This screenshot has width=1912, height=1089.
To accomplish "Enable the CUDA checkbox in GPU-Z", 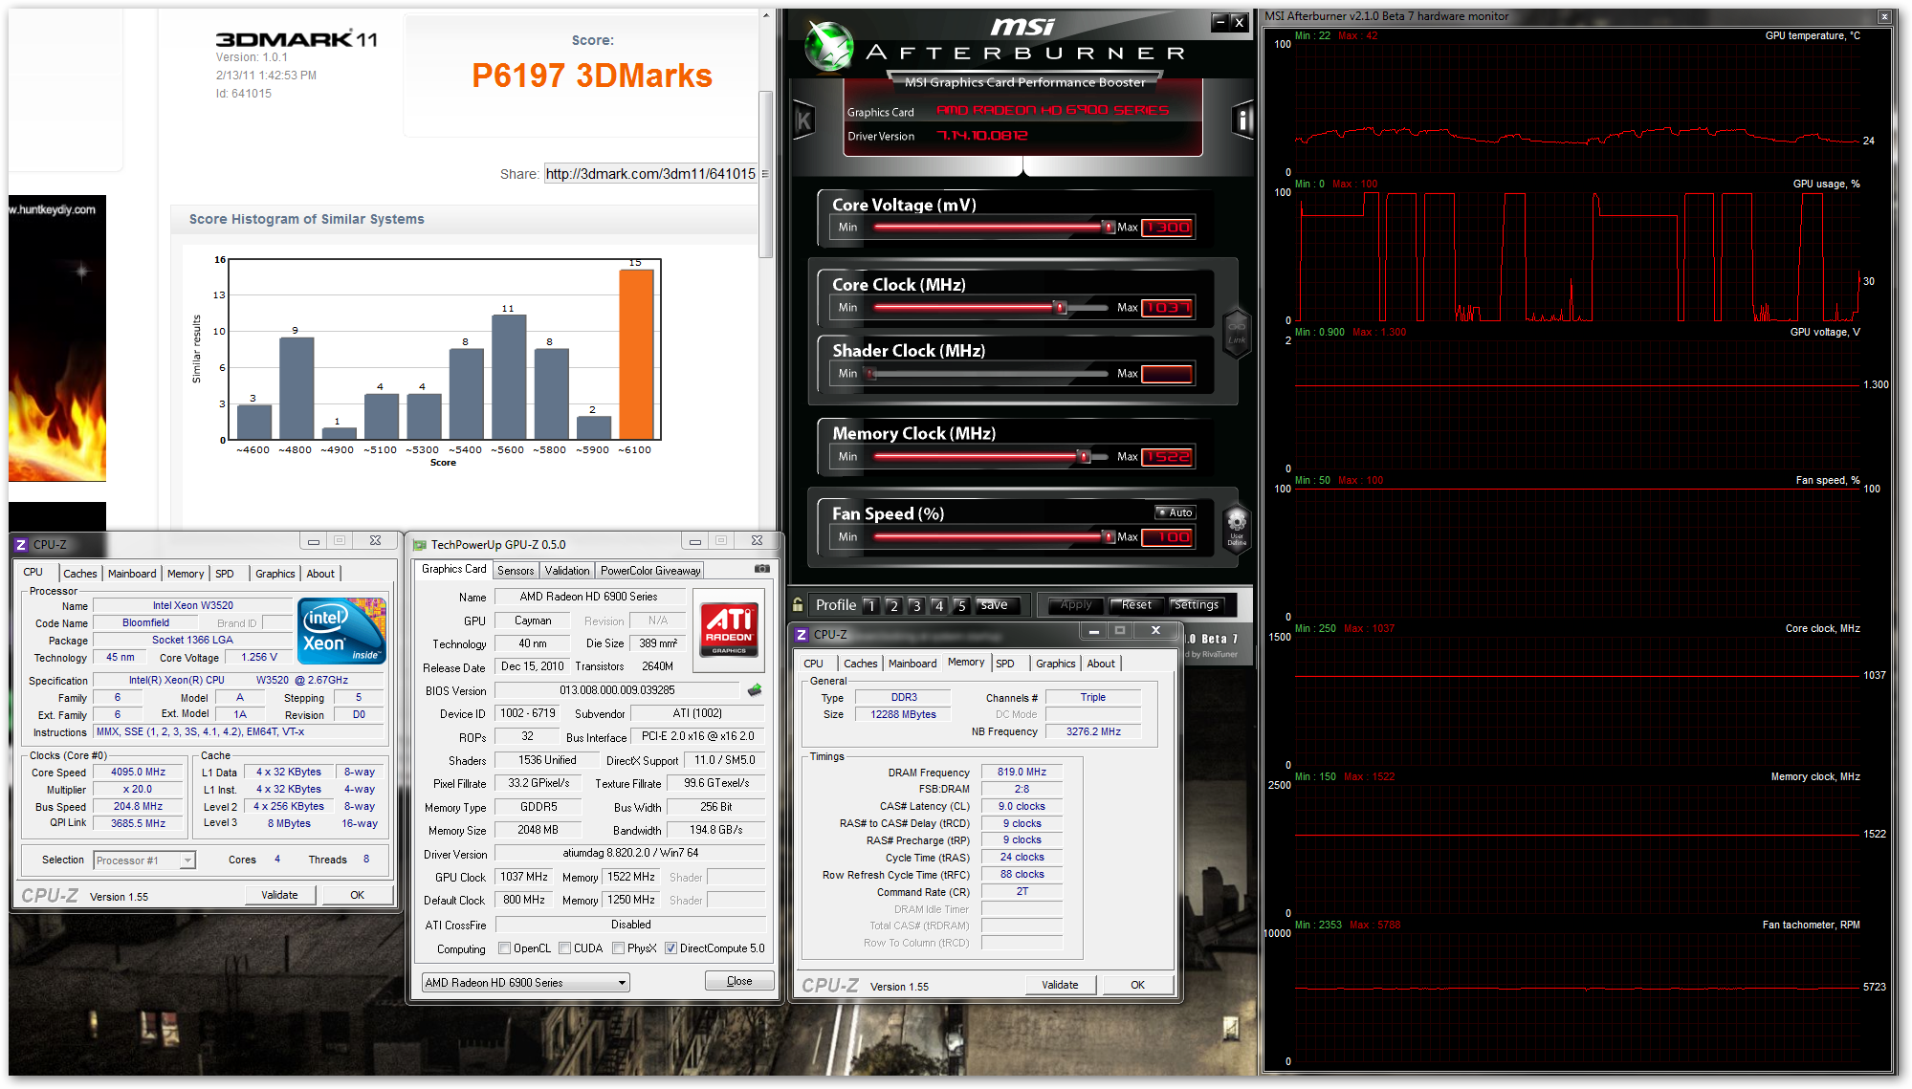I will coord(565,948).
